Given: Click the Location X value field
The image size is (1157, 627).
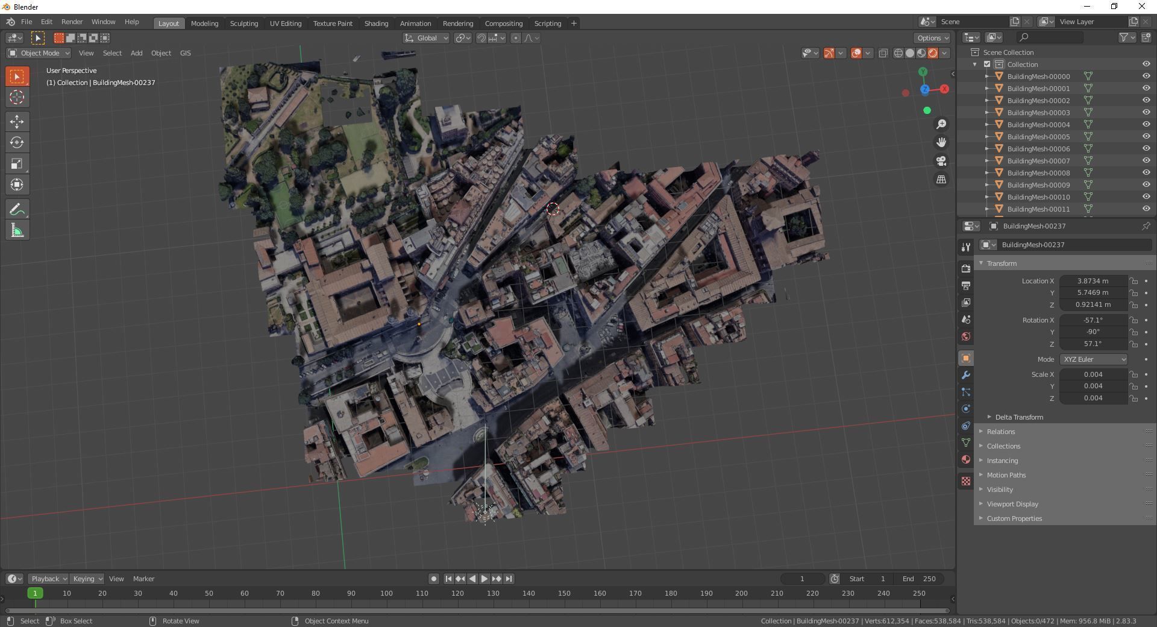Looking at the screenshot, I should pyautogui.click(x=1093, y=281).
